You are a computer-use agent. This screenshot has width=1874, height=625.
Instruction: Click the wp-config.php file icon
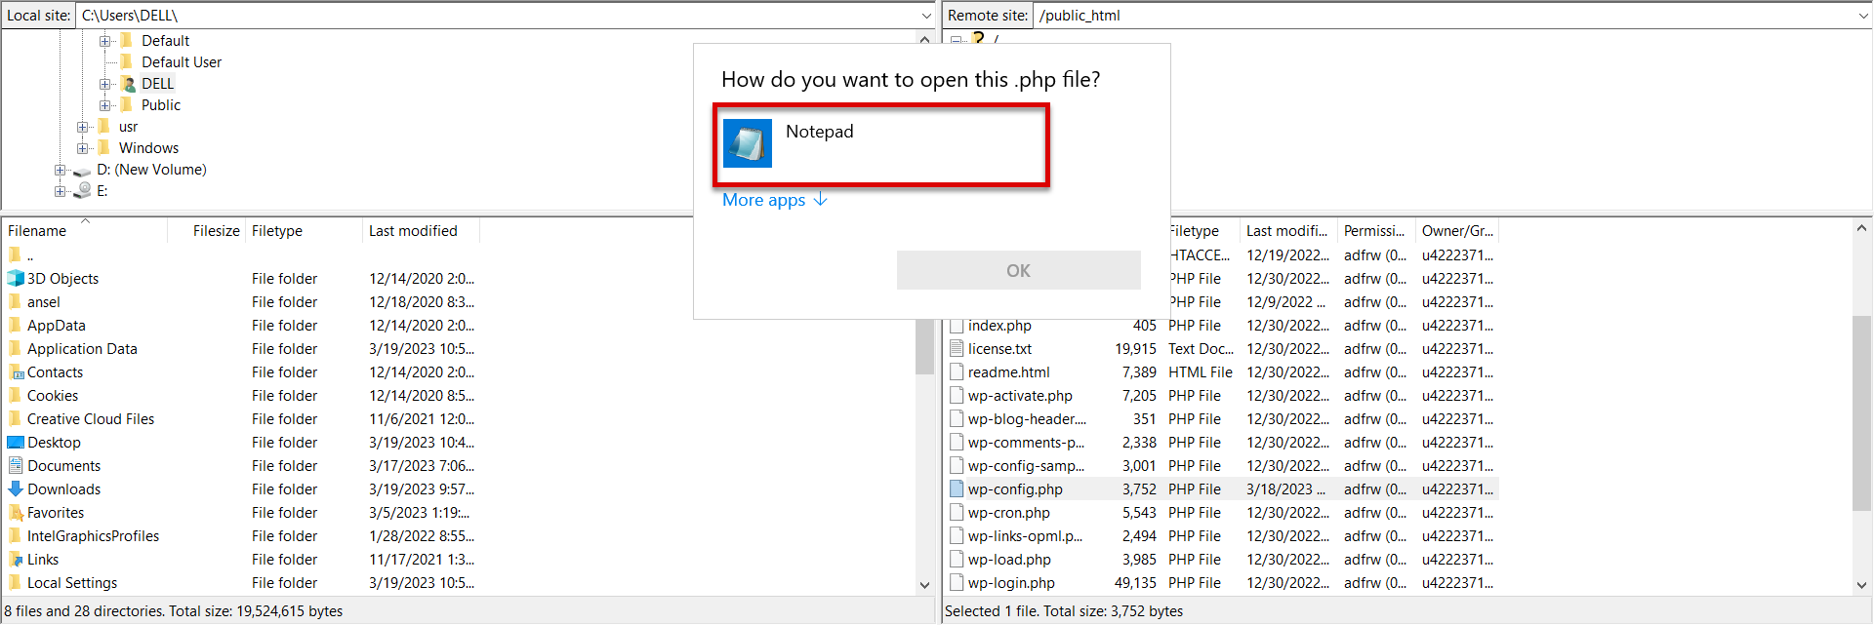coord(957,489)
